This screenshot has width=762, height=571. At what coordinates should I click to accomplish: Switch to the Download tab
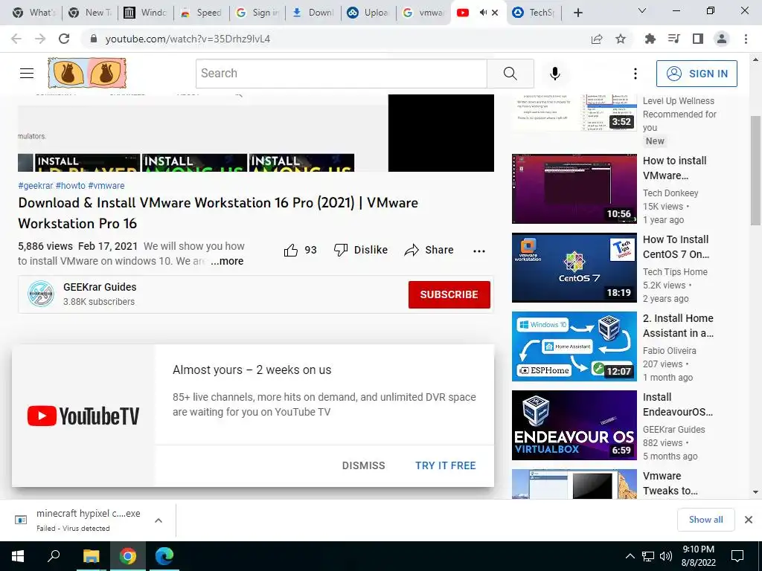point(313,13)
